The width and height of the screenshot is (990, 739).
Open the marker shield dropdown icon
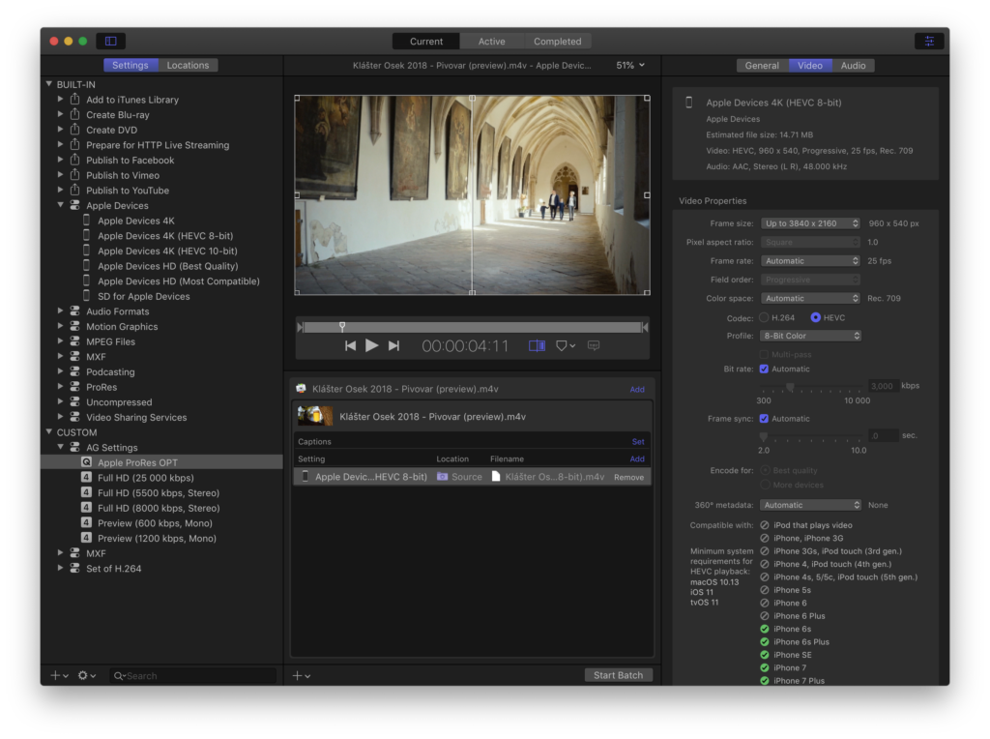pyautogui.click(x=565, y=345)
